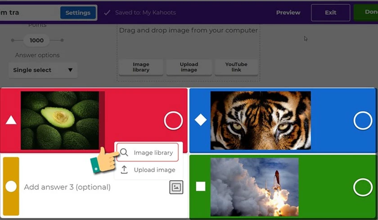Click the white circle shape on the yellow answer
The height and width of the screenshot is (220, 378).
pos(11,187)
